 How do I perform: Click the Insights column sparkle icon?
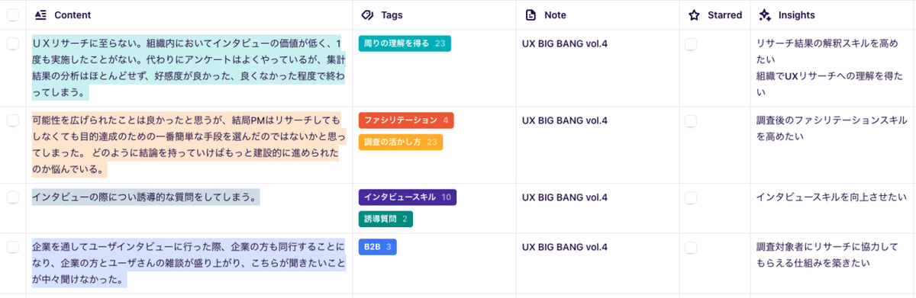[765, 14]
